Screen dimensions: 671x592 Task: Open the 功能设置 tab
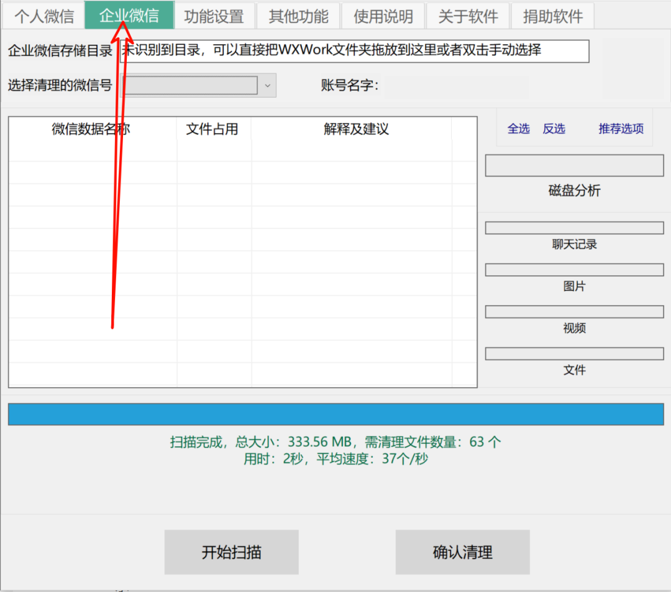[x=214, y=16]
